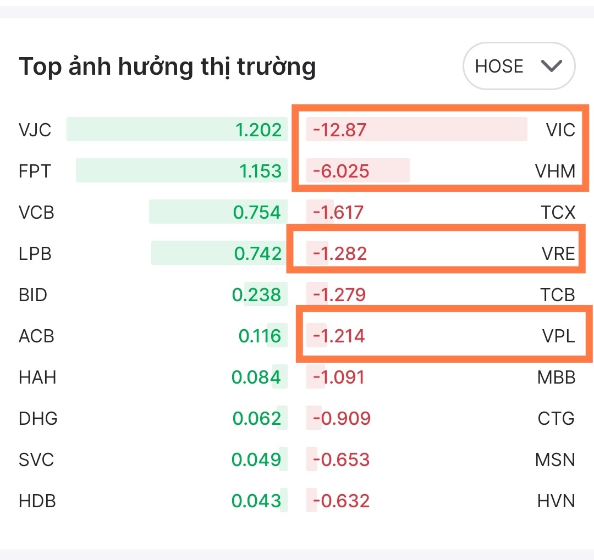594x560 pixels.
Task: Select the VPL ticker symbol
Action: 558,336
